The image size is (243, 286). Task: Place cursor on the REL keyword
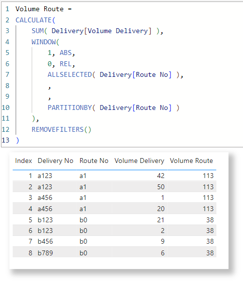click(66, 64)
